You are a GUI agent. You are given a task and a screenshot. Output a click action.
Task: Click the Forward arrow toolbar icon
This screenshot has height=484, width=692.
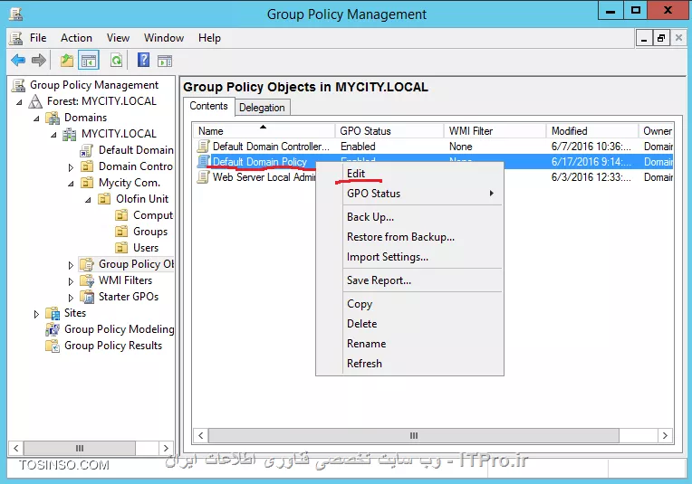39,60
